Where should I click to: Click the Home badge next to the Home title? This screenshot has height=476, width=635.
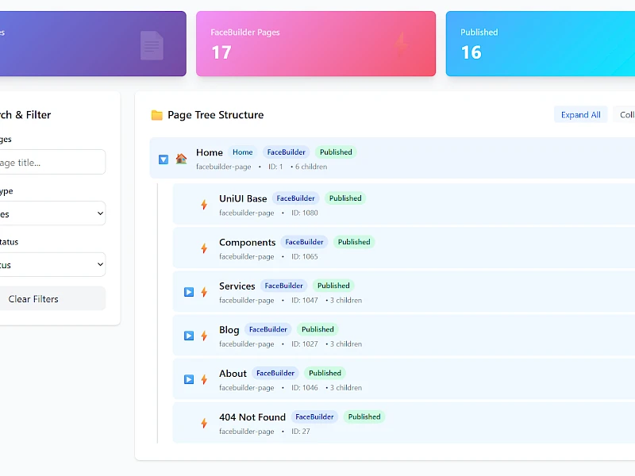tap(243, 152)
